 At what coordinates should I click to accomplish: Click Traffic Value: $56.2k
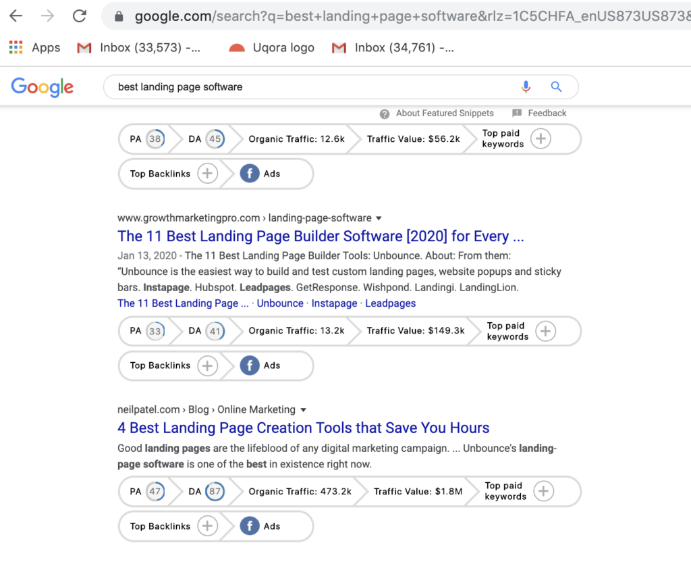414,139
